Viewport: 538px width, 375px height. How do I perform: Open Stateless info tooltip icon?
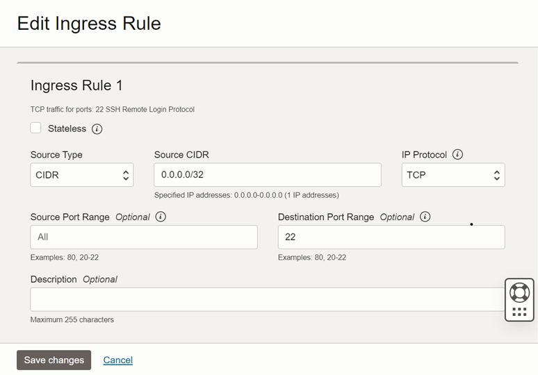point(97,129)
